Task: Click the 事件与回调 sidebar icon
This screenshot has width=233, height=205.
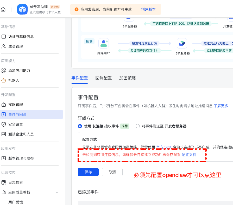Action: (x=4, y=114)
